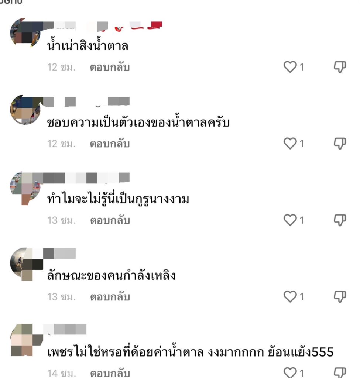Reply to the comment "น้ำเน่าสิงน้ำตาล"
The height and width of the screenshot is (378, 360).
click(x=110, y=67)
